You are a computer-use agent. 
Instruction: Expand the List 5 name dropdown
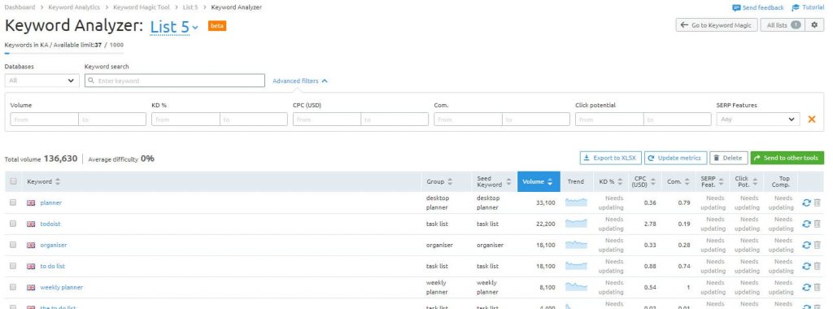point(174,27)
